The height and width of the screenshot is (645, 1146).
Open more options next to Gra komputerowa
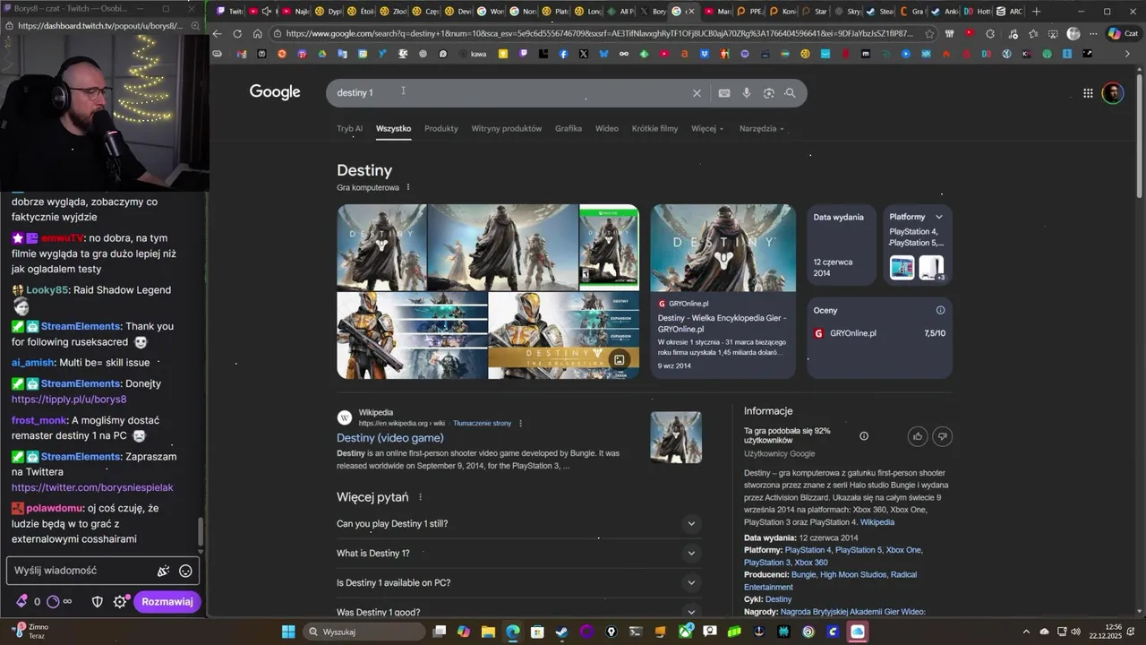[408, 187]
